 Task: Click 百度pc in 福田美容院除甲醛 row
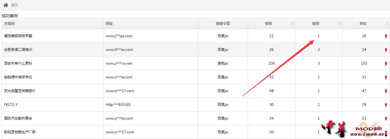coord(223,36)
